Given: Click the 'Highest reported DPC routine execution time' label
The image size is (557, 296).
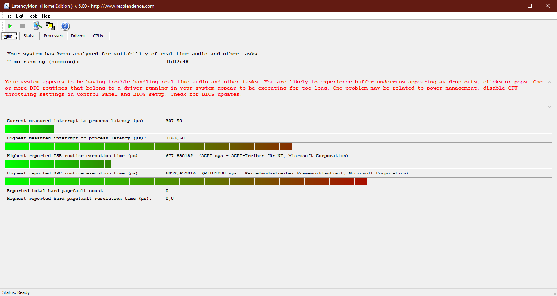Looking at the screenshot, I should [x=74, y=173].
